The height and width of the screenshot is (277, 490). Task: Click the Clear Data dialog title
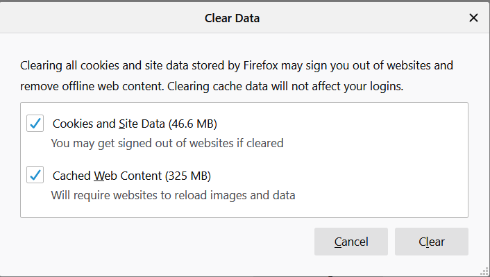click(232, 18)
